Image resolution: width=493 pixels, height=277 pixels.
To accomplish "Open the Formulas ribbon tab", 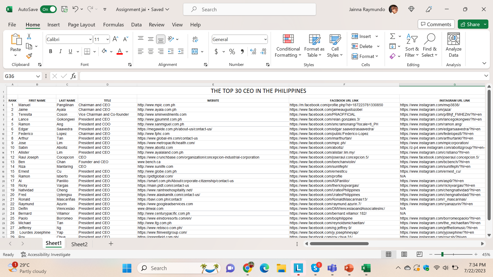I will coord(113,25).
